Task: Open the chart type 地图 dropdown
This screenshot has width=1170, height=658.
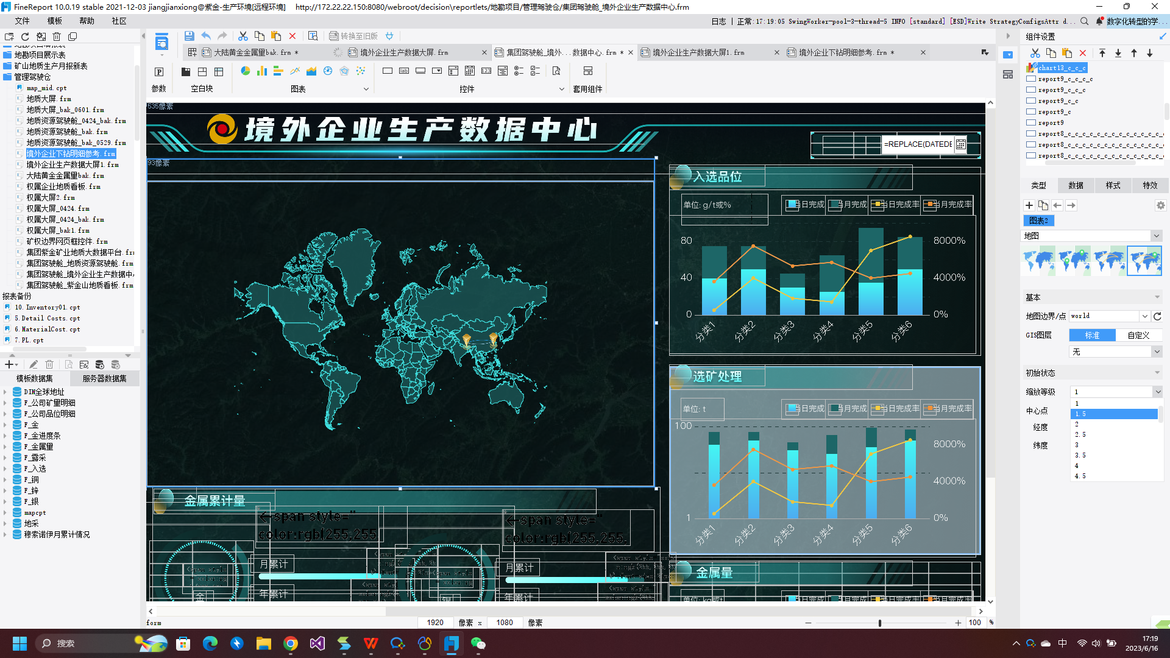Action: (1156, 236)
